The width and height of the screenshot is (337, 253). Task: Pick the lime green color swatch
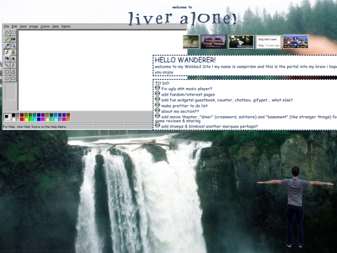tap(31, 119)
